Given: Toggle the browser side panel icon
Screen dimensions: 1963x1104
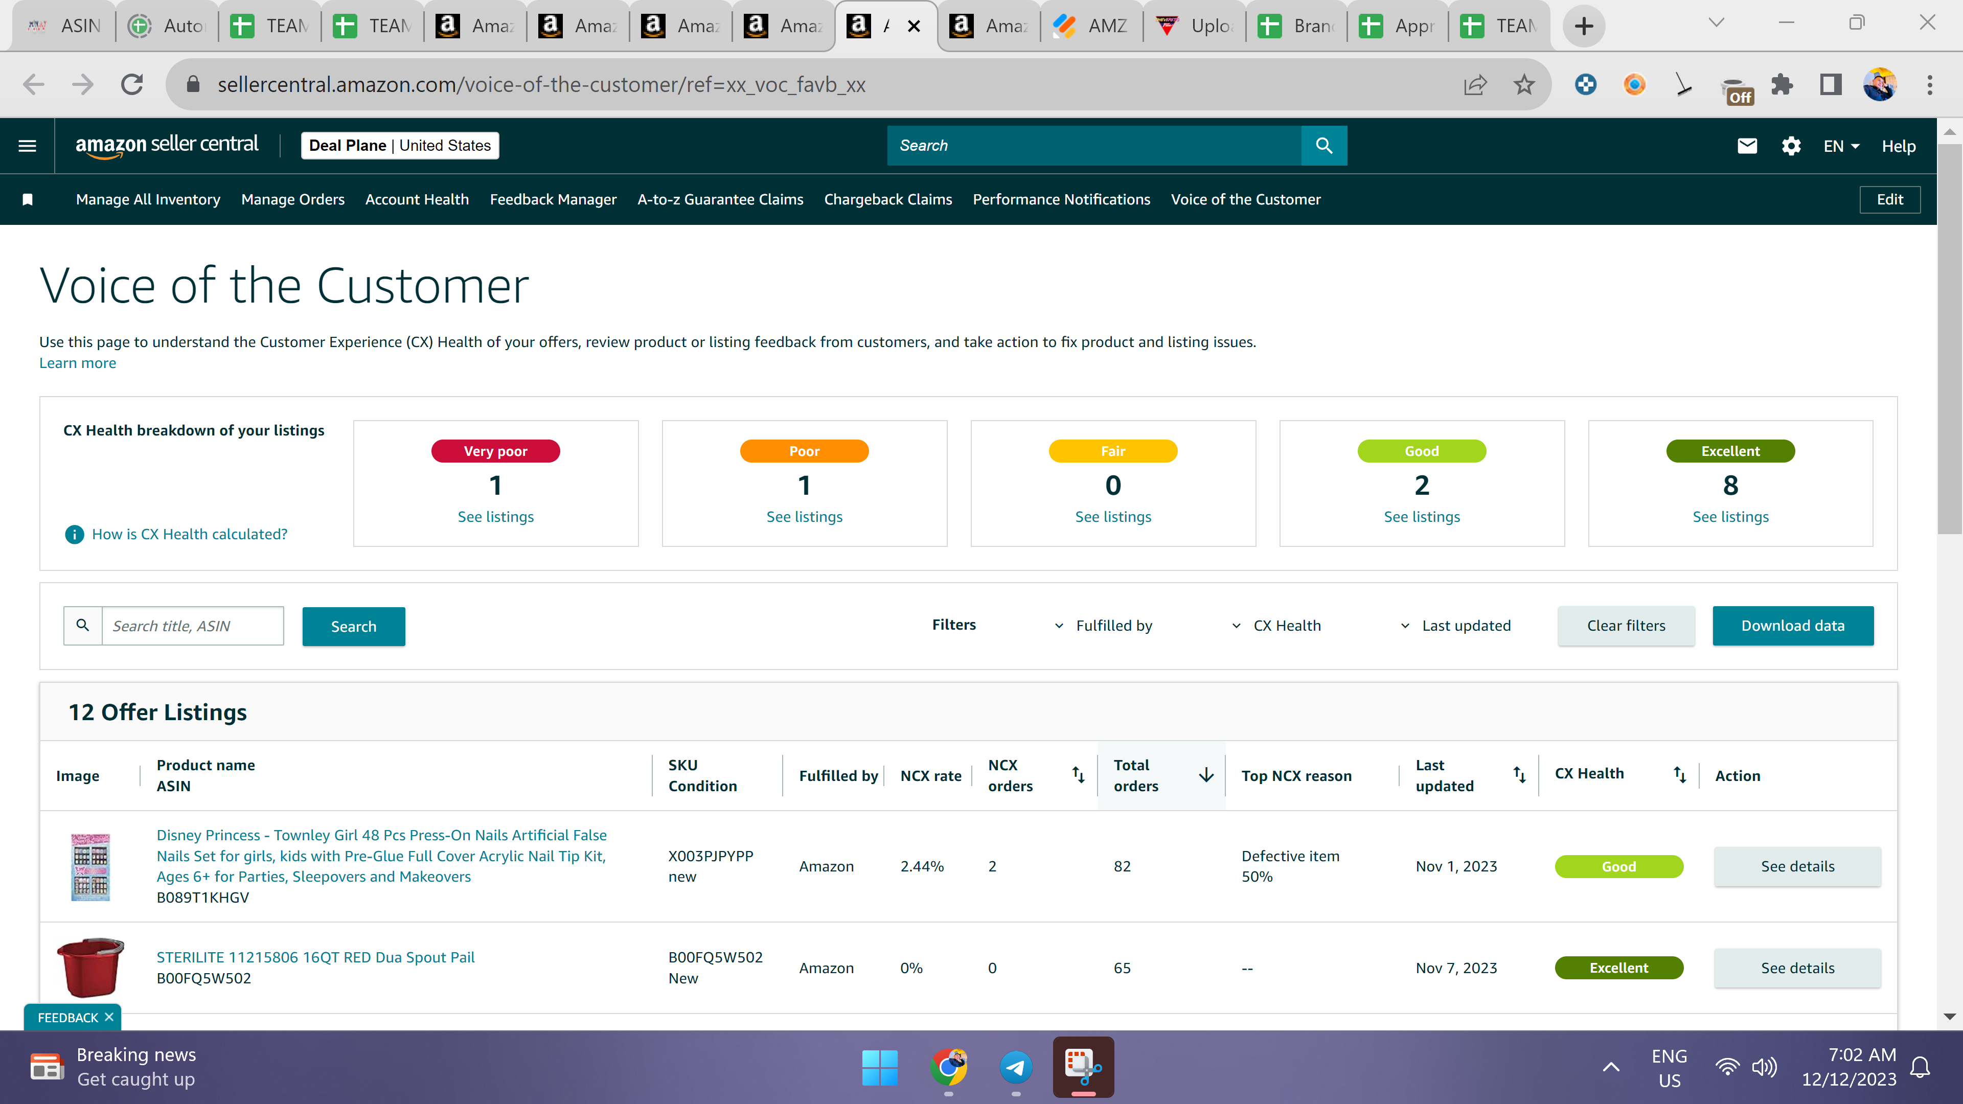Looking at the screenshot, I should coord(1831,84).
